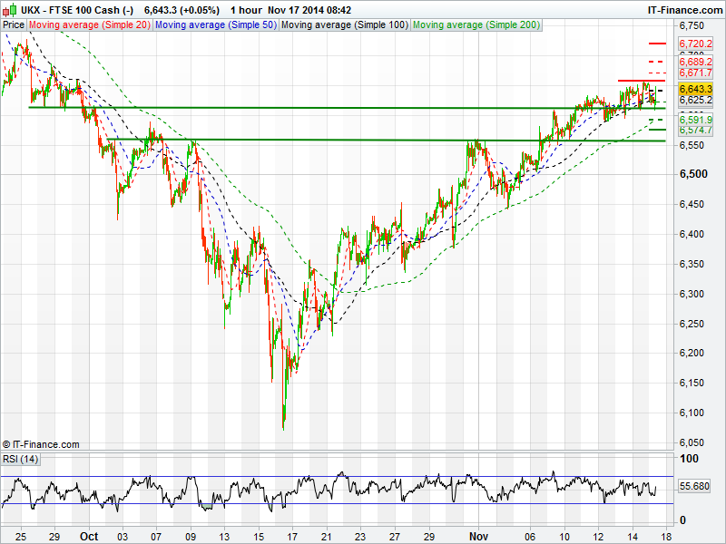Image resolution: width=726 pixels, height=544 pixels.
Task: Select the yellow 6,643.3 current price tag
Action: [x=694, y=88]
